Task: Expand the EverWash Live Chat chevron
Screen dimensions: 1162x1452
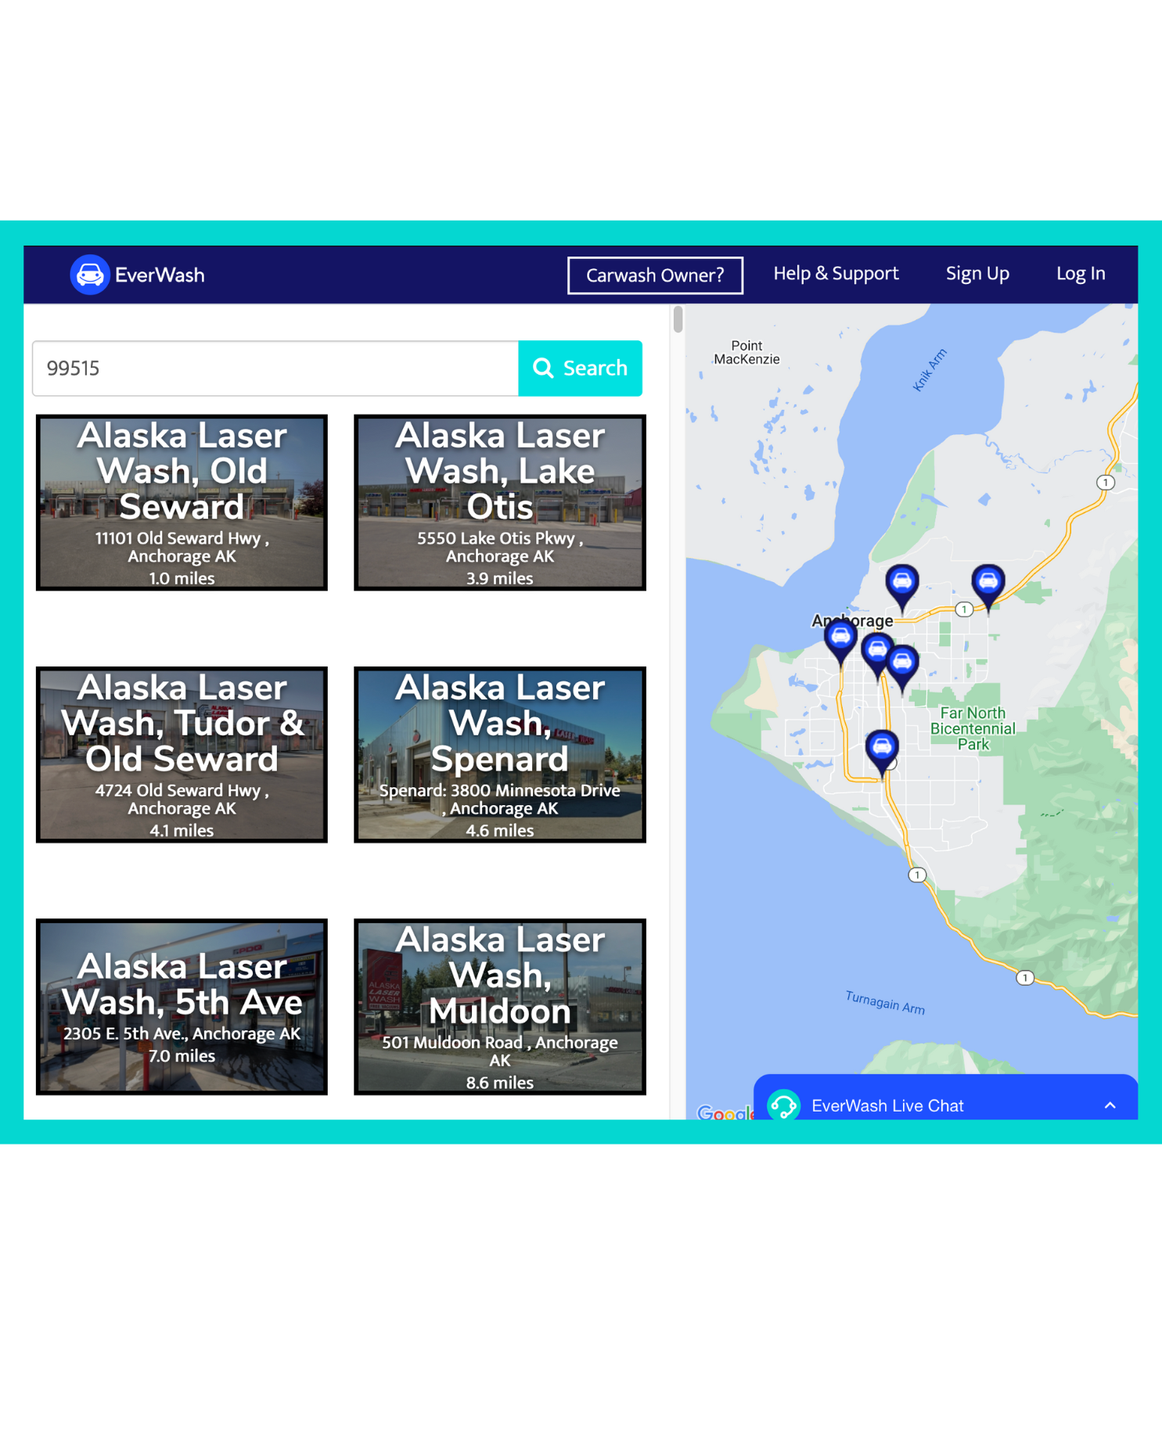Action: pyautogui.click(x=1110, y=1105)
